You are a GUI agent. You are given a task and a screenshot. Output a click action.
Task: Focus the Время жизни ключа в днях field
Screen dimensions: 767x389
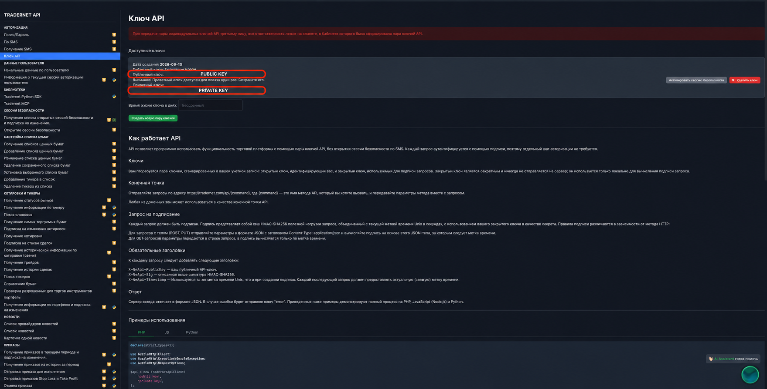[210, 105]
